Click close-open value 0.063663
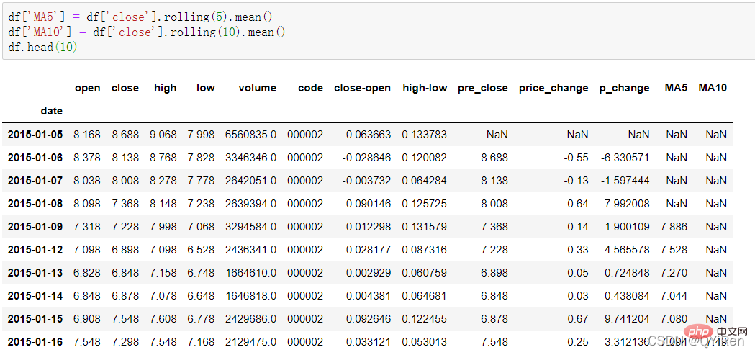Screen dimensions: 755x355 (369, 135)
